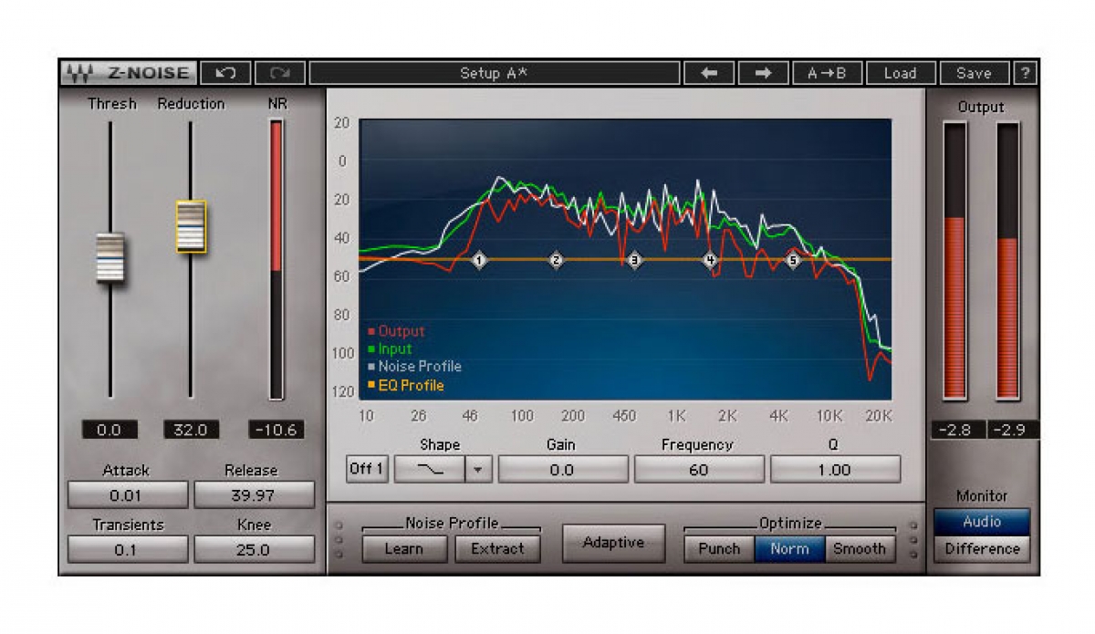Select Smooth optimize mode
Image resolution: width=1095 pixels, height=634 pixels.
coord(860,548)
